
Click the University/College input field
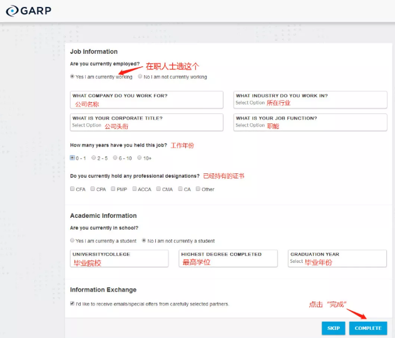tap(119, 259)
